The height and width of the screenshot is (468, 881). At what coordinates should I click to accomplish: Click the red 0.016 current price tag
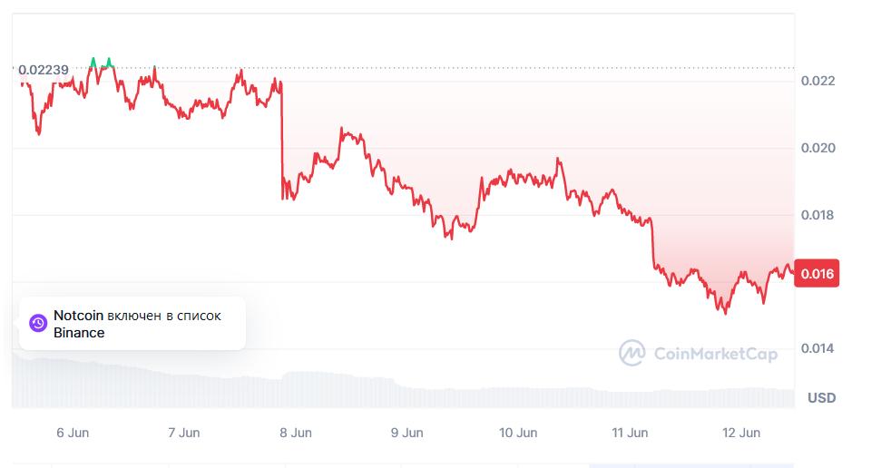[817, 274]
